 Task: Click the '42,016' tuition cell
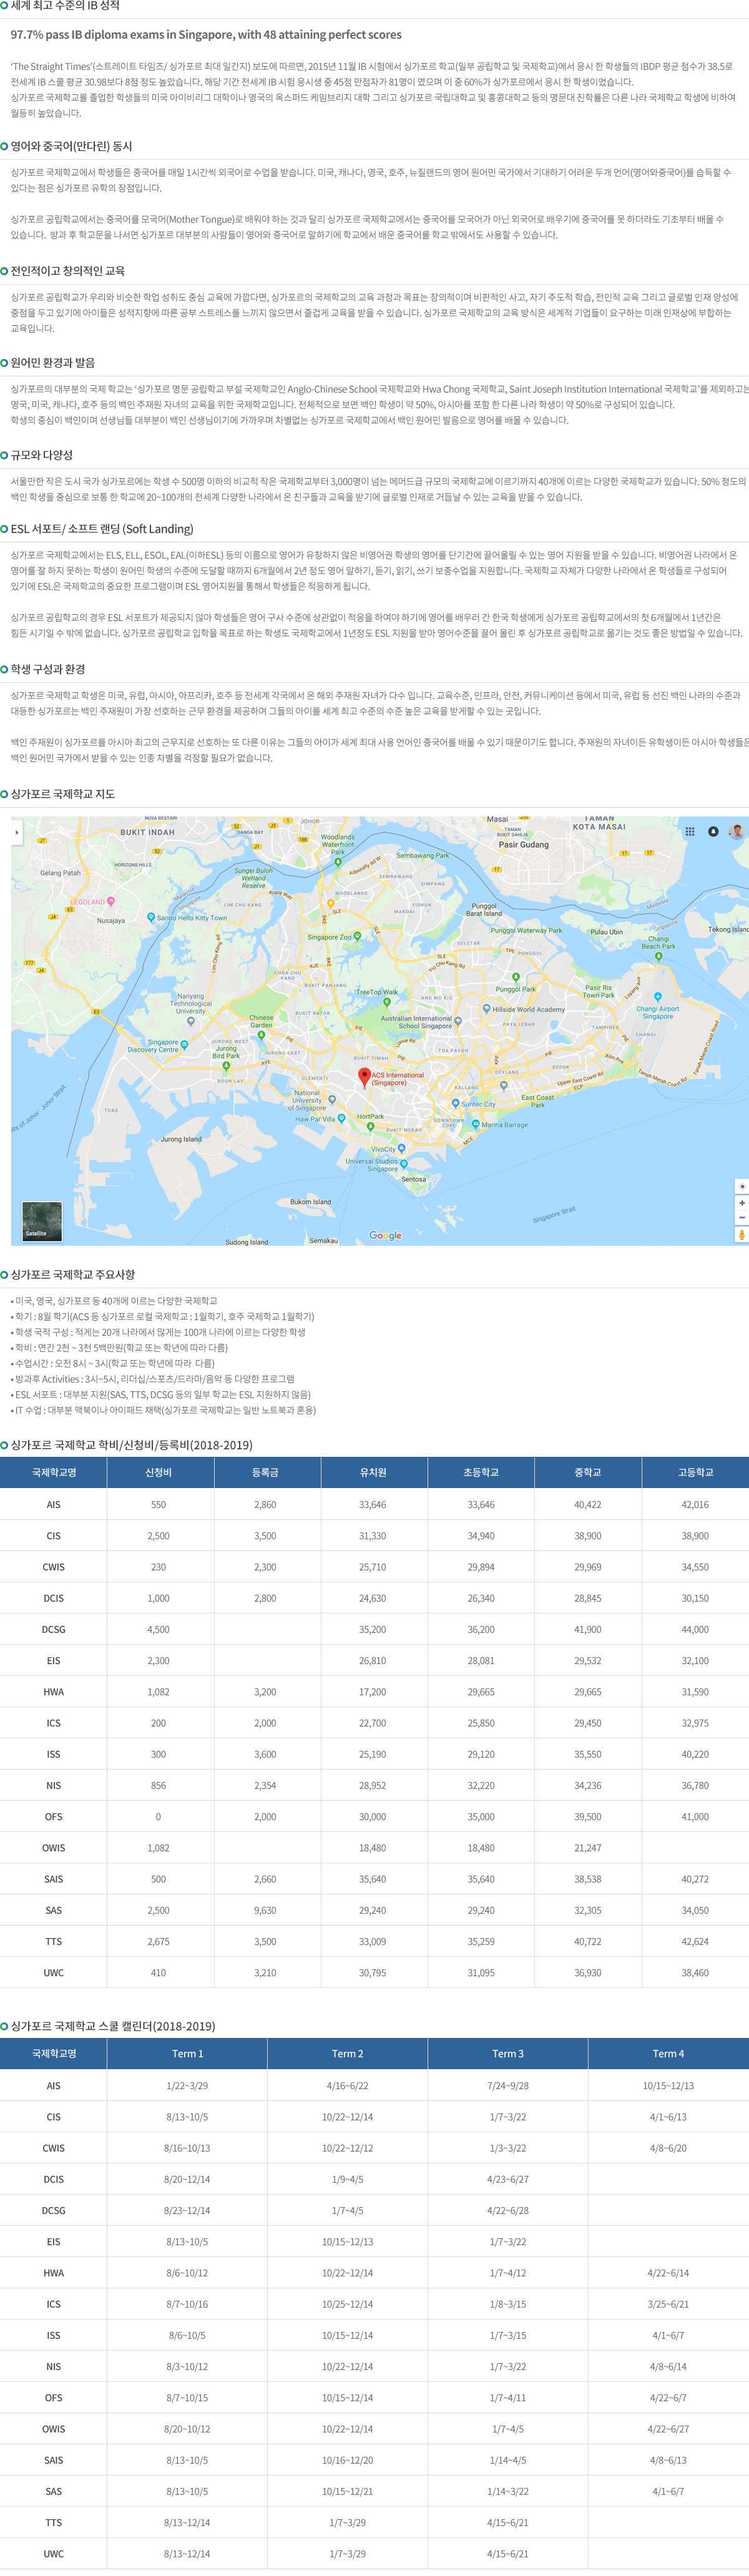click(x=695, y=1504)
